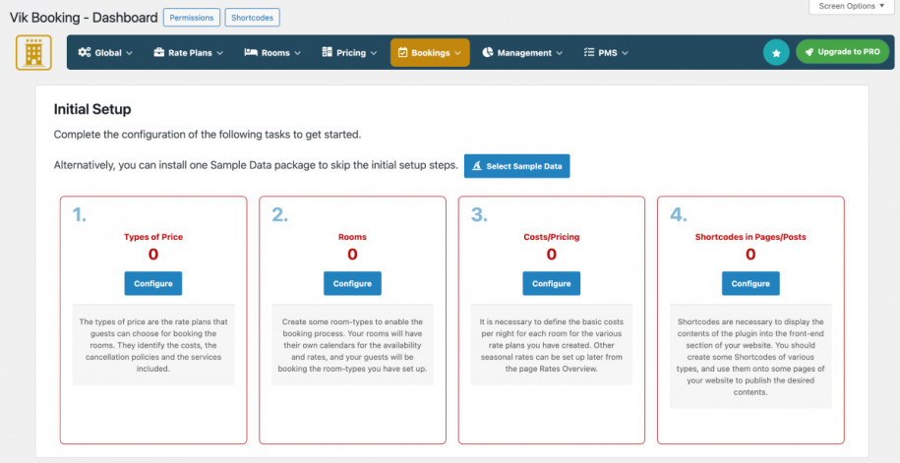Click Select Sample Data button
900x463 pixels.
point(516,166)
